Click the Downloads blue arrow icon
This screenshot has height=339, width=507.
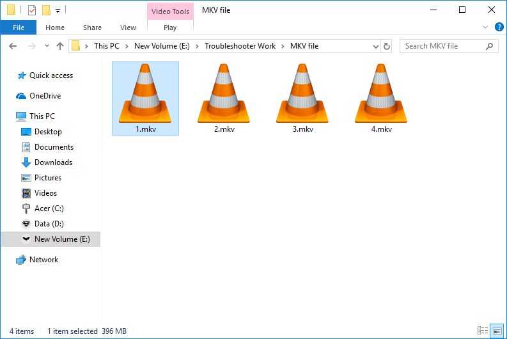tap(26, 162)
